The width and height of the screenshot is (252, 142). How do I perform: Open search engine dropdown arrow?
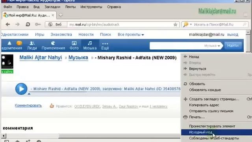pos(191,24)
